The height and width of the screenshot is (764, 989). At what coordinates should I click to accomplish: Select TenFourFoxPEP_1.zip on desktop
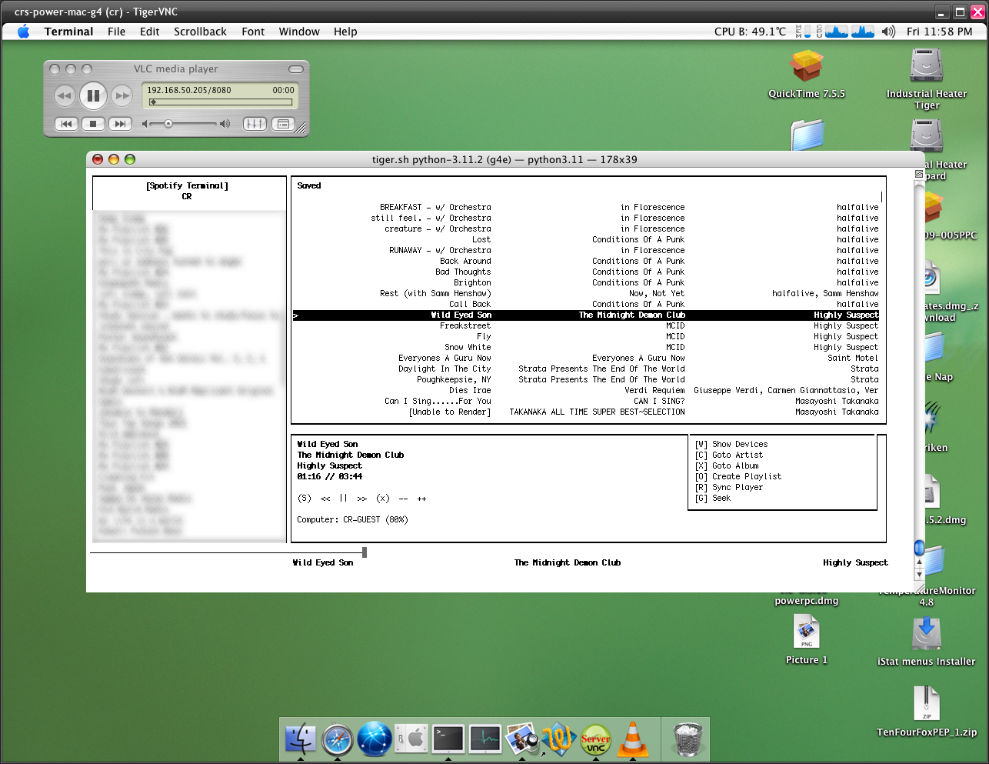(927, 711)
